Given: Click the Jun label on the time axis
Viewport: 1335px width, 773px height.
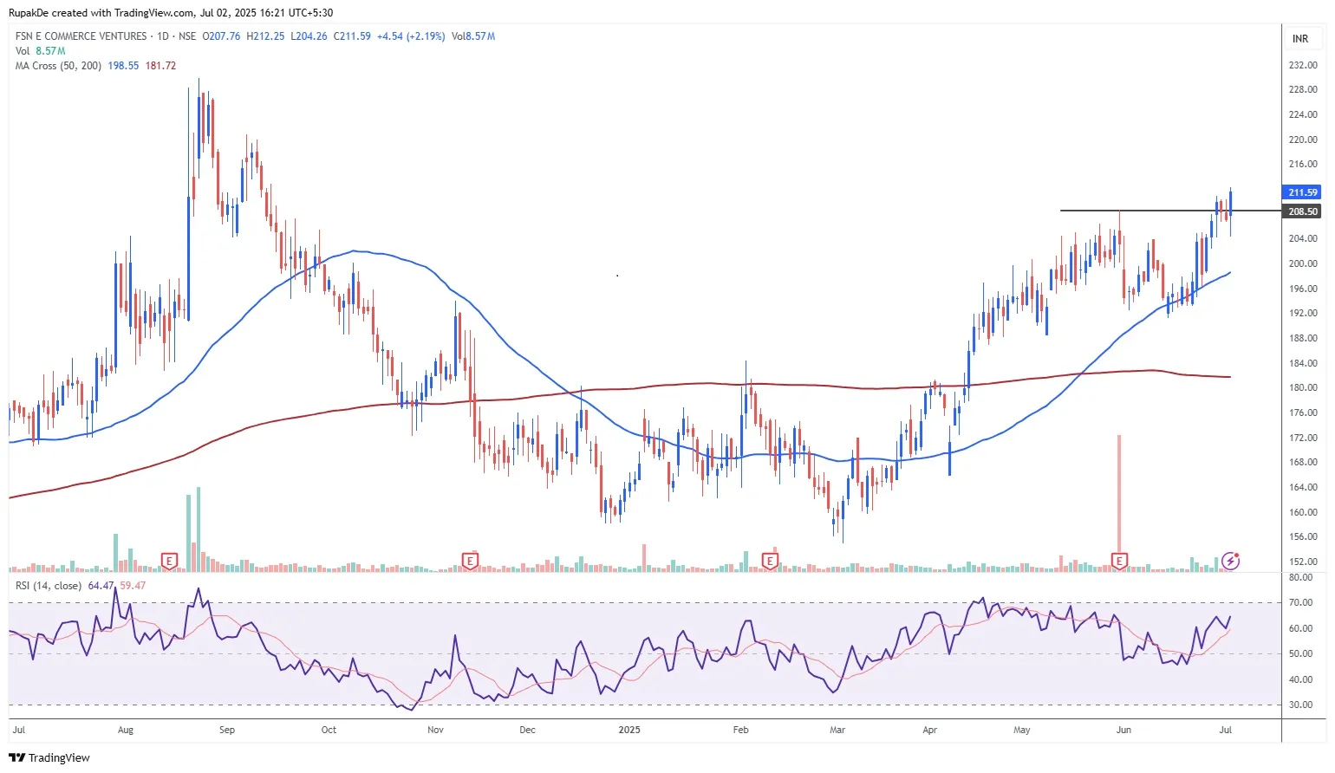Looking at the screenshot, I should coord(1123,730).
